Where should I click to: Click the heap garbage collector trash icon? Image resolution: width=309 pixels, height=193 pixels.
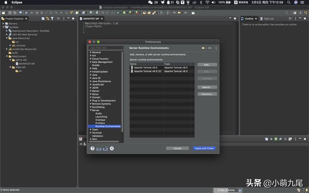click(x=240, y=190)
